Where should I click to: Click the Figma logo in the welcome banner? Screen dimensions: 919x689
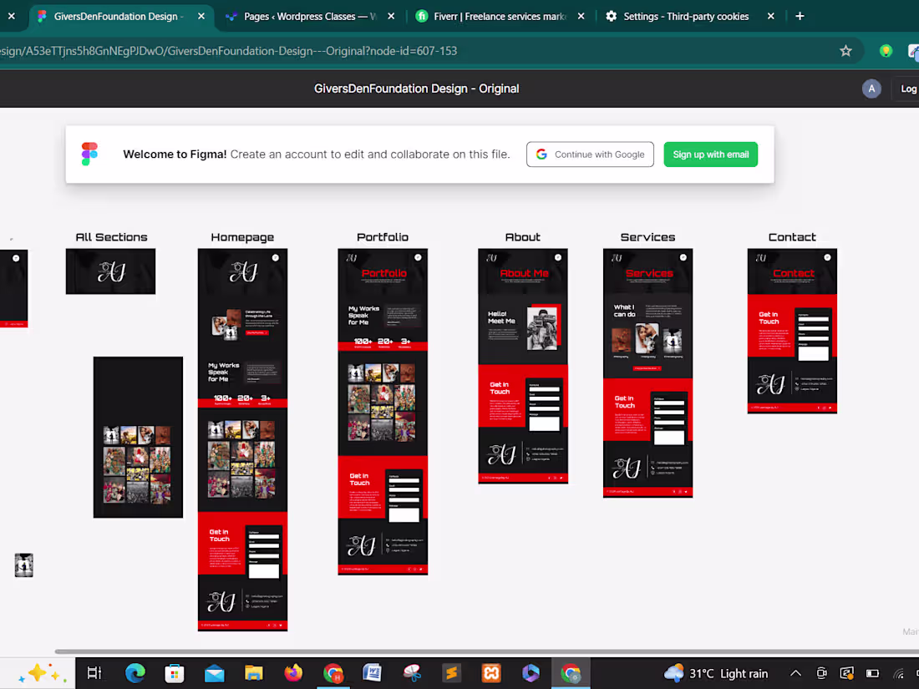(x=89, y=154)
